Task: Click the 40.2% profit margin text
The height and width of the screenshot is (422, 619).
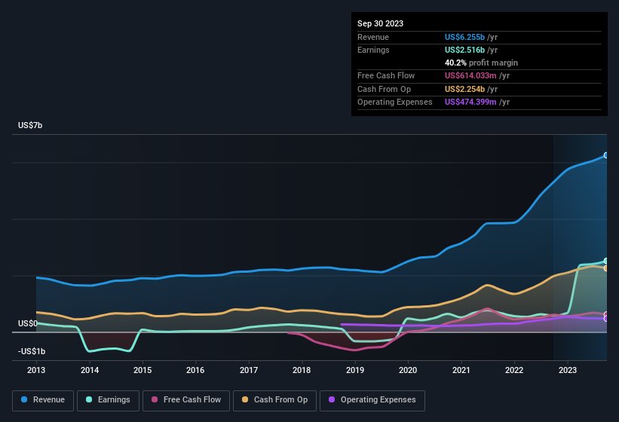Action: pyautogui.click(x=481, y=63)
